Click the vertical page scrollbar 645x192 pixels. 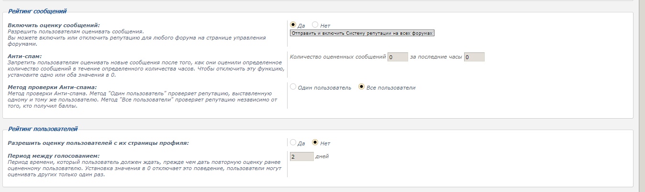[x=642, y=96]
